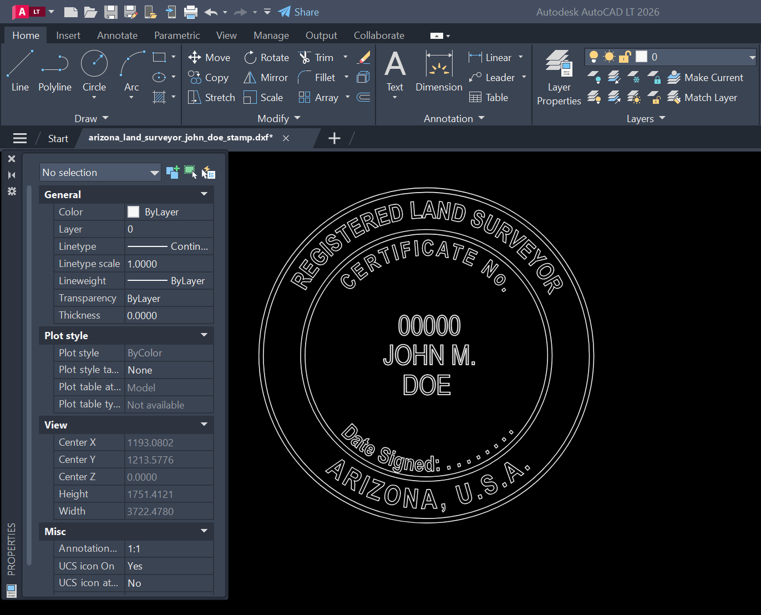Click the ByLayer color swatch
This screenshot has width=761, height=615.
(x=133, y=211)
